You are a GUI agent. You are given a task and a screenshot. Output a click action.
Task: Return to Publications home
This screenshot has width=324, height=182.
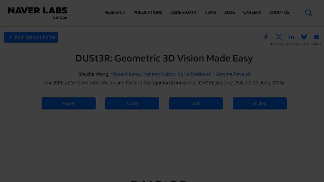[x=31, y=37]
